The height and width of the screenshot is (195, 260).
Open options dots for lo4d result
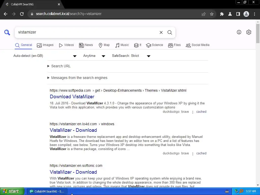pyautogui.click(x=193, y=154)
